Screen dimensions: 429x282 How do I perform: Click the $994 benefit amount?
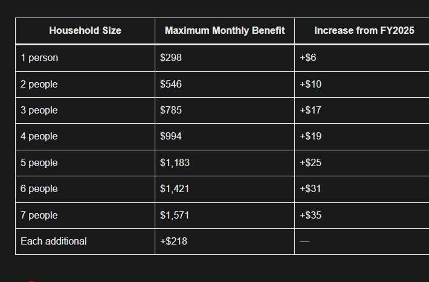[171, 136]
